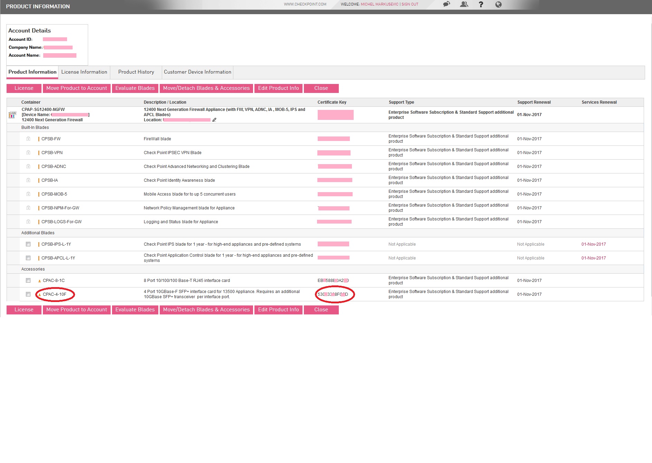Click the upper License button
This screenshot has height=463, width=652.
coord(24,88)
